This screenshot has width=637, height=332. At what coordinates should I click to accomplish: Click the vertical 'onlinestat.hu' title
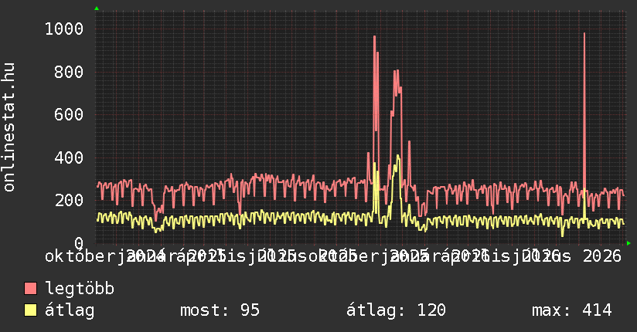pos(9,127)
